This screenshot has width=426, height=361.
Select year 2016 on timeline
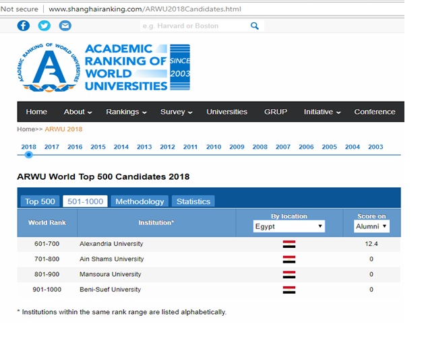[75, 147]
